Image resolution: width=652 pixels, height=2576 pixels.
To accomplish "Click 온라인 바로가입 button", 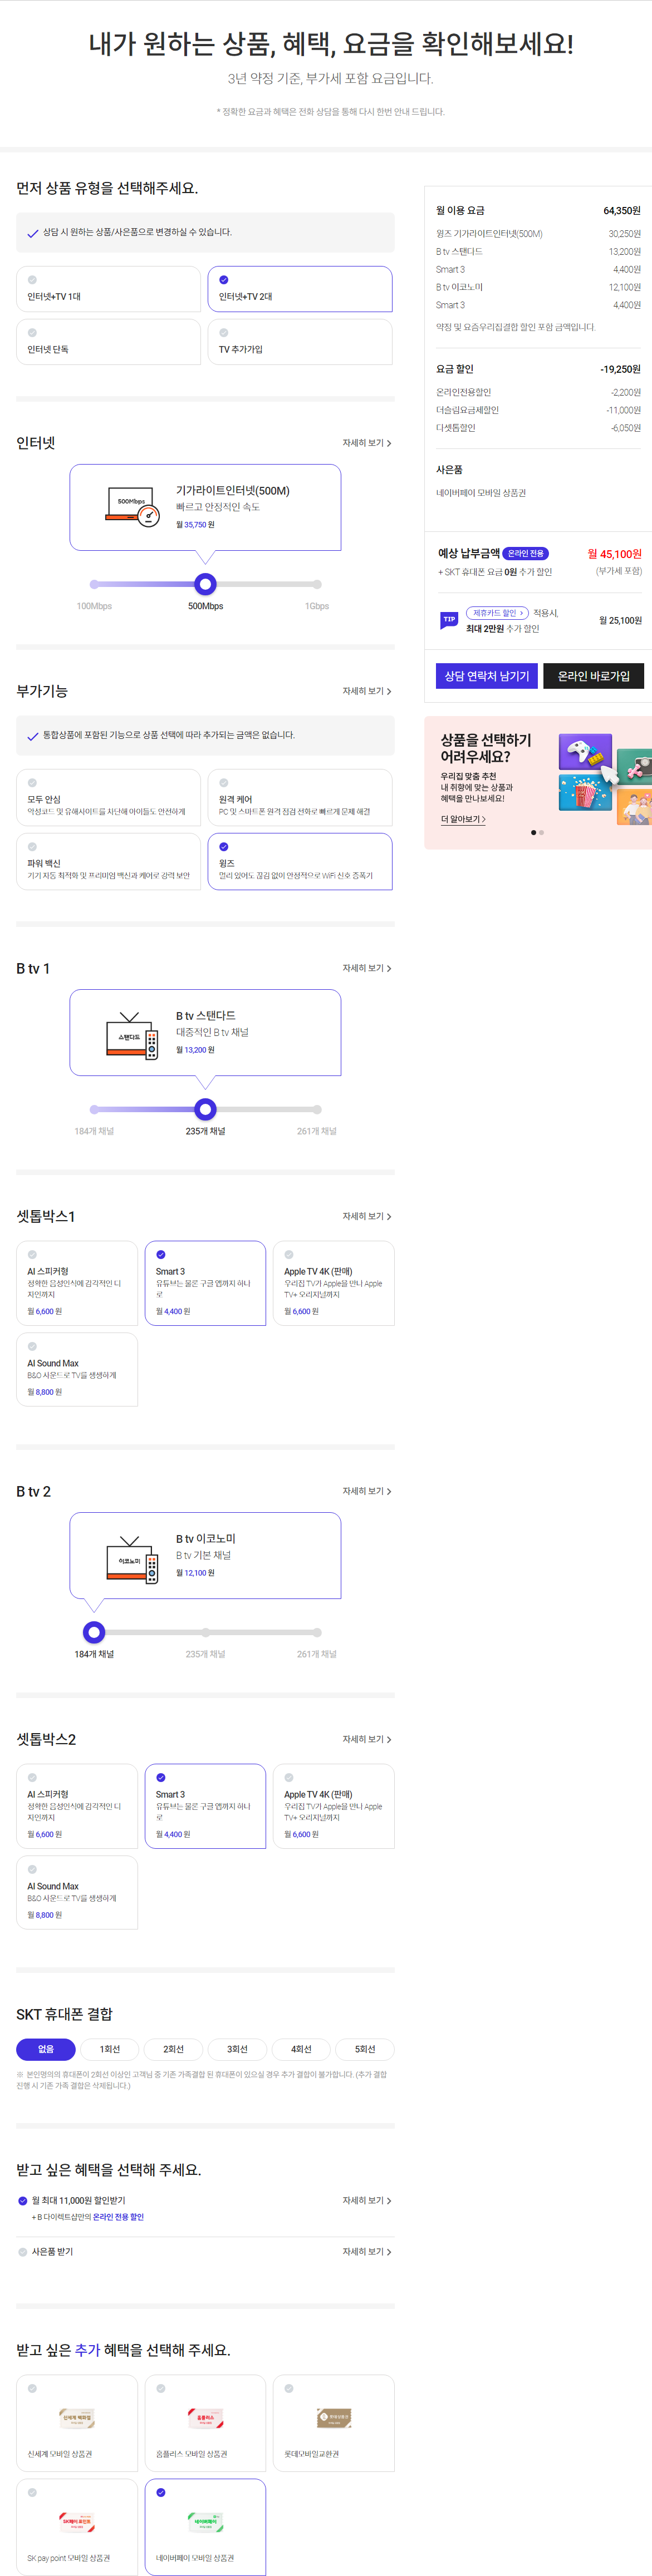I will (x=593, y=676).
